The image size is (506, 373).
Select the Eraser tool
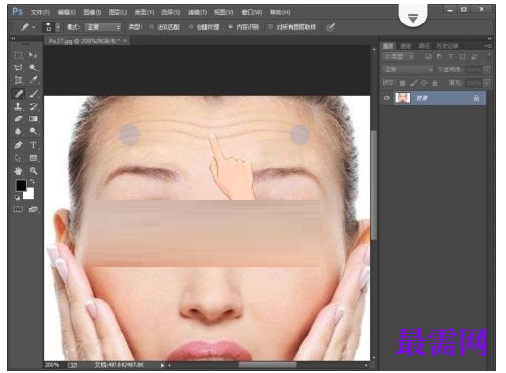(x=18, y=118)
